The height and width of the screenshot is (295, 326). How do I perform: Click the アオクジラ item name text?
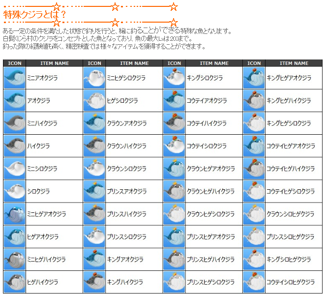click(x=39, y=101)
